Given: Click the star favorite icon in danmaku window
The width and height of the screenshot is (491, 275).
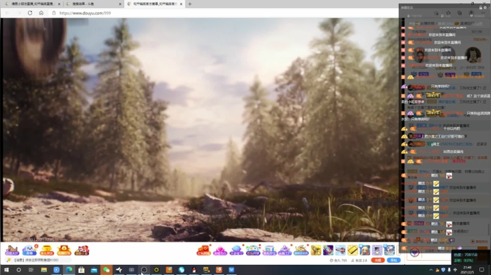Looking at the screenshot, I should click(x=448, y=13).
